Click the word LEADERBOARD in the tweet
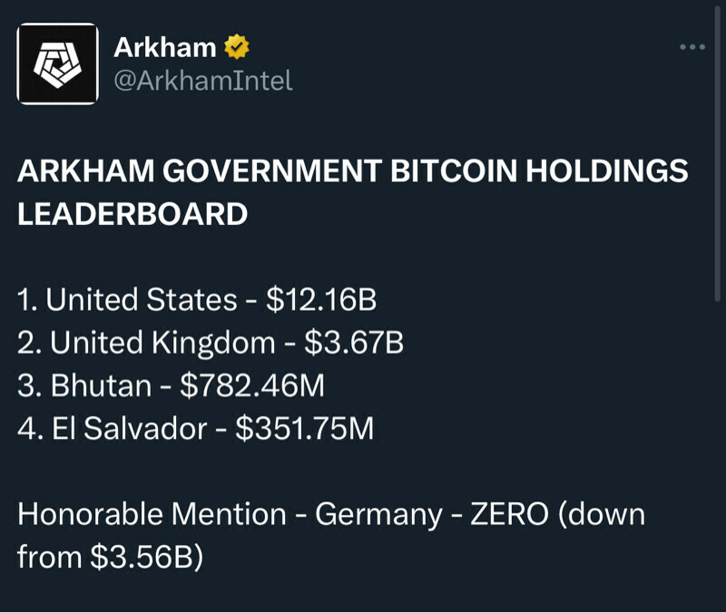726x613 pixels. click(132, 214)
